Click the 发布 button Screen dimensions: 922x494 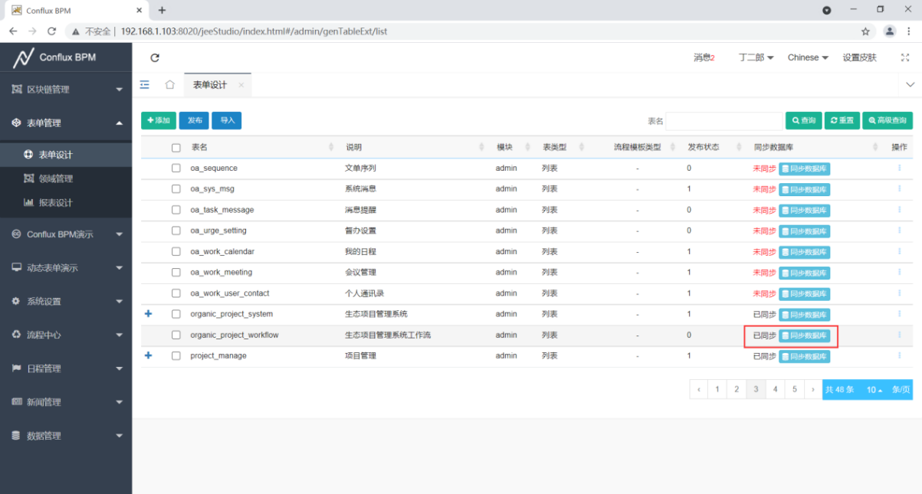194,120
